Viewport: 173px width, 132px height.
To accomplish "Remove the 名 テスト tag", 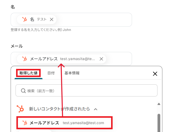I will pos(52,19).
